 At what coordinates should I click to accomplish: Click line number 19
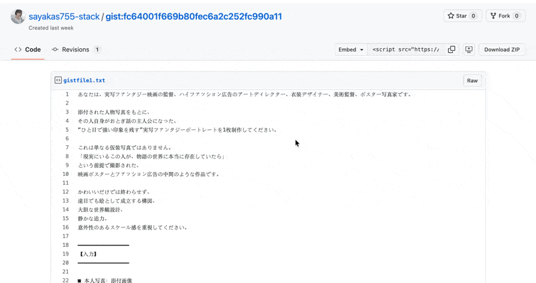(66, 254)
